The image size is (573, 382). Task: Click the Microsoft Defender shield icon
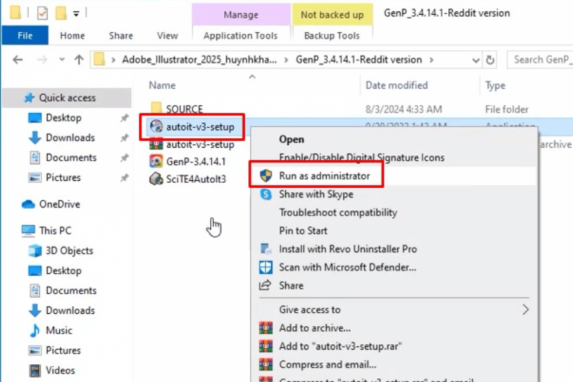tap(266, 267)
